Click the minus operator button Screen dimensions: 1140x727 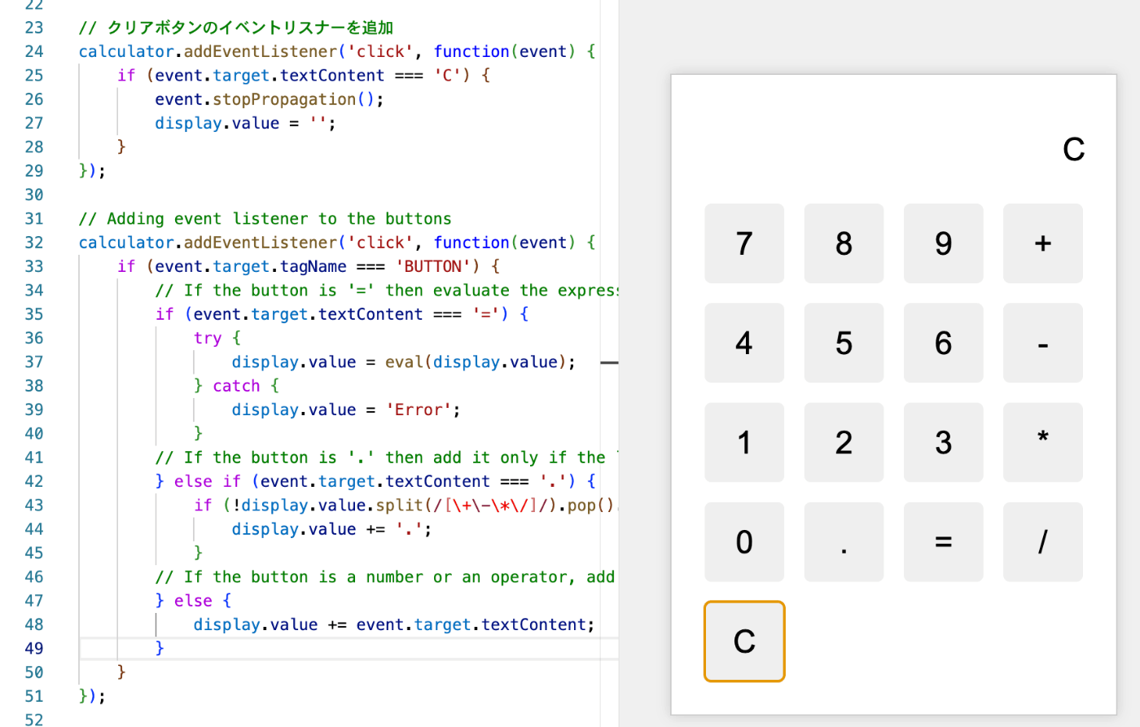coord(1043,343)
